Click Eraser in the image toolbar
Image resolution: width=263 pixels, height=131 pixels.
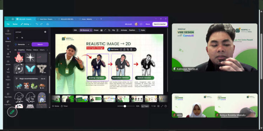click(96, 30)
